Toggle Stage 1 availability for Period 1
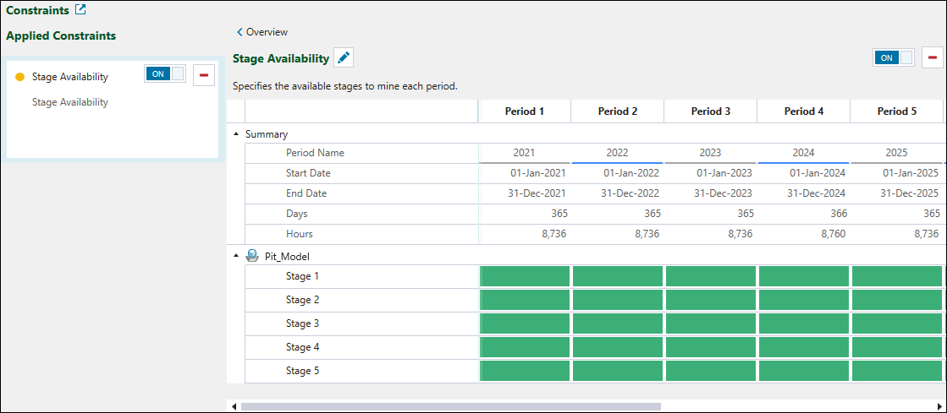Screen dimensions: 947x413 (x=525, y=276)
